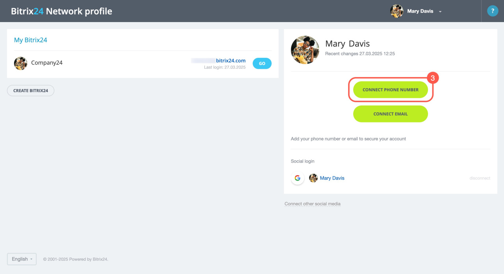Click the Social login label
The image size is (504, 274).
303,161
